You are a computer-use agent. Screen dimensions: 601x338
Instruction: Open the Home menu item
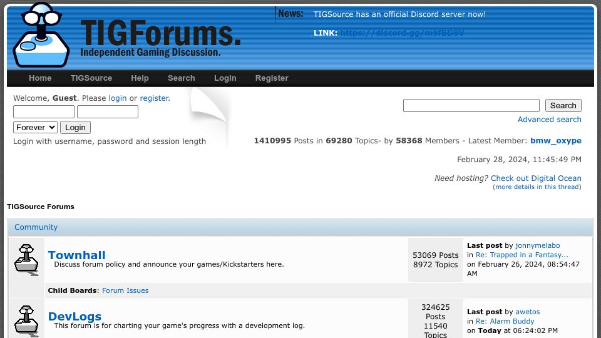(x=40, y=78)
